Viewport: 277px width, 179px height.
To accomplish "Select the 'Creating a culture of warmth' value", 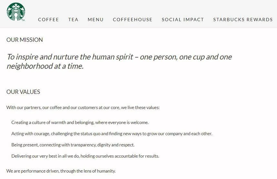I will (x=80, y=122).
